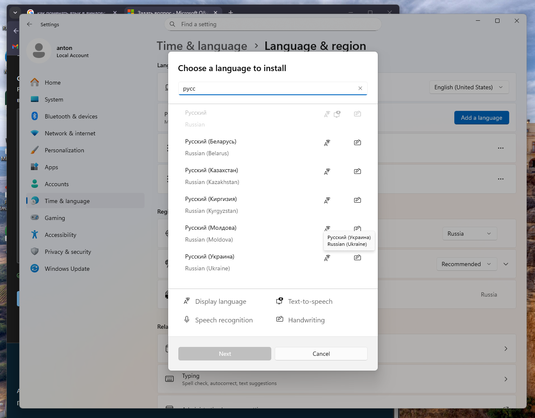Screen dimensions: 535x418
Task: Click the Display language legend icon
Action: coord(187,301)
